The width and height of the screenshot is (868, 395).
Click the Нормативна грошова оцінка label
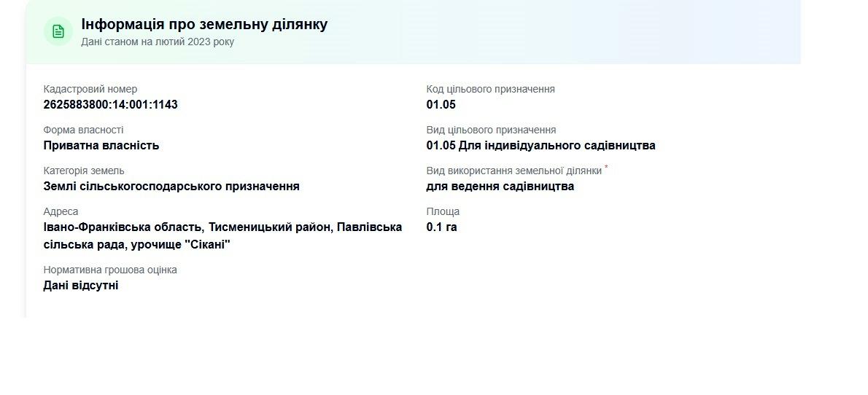click(110, 270)
